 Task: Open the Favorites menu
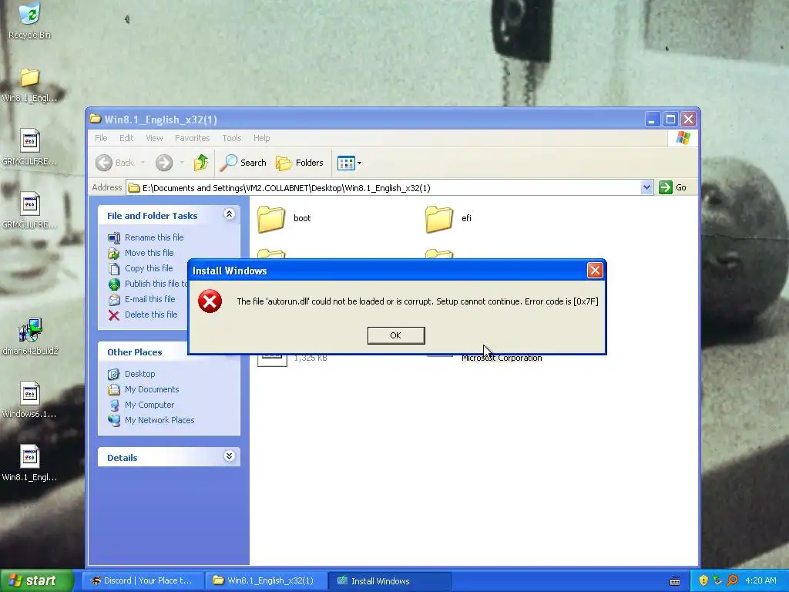(x=192, y=138)
